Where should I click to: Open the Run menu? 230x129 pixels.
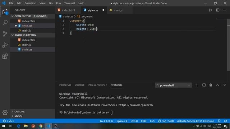pyautogui.click(x=58, y=3)
